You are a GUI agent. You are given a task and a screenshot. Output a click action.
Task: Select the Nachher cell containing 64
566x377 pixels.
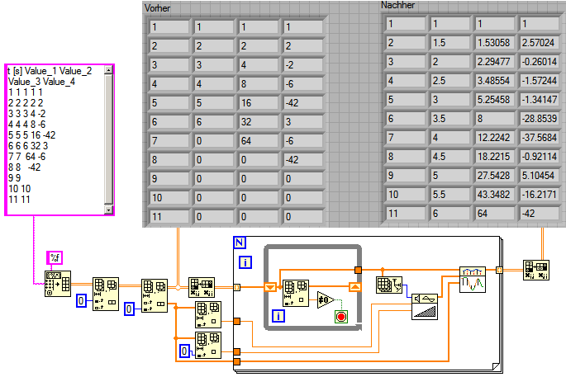coord(495,214)
